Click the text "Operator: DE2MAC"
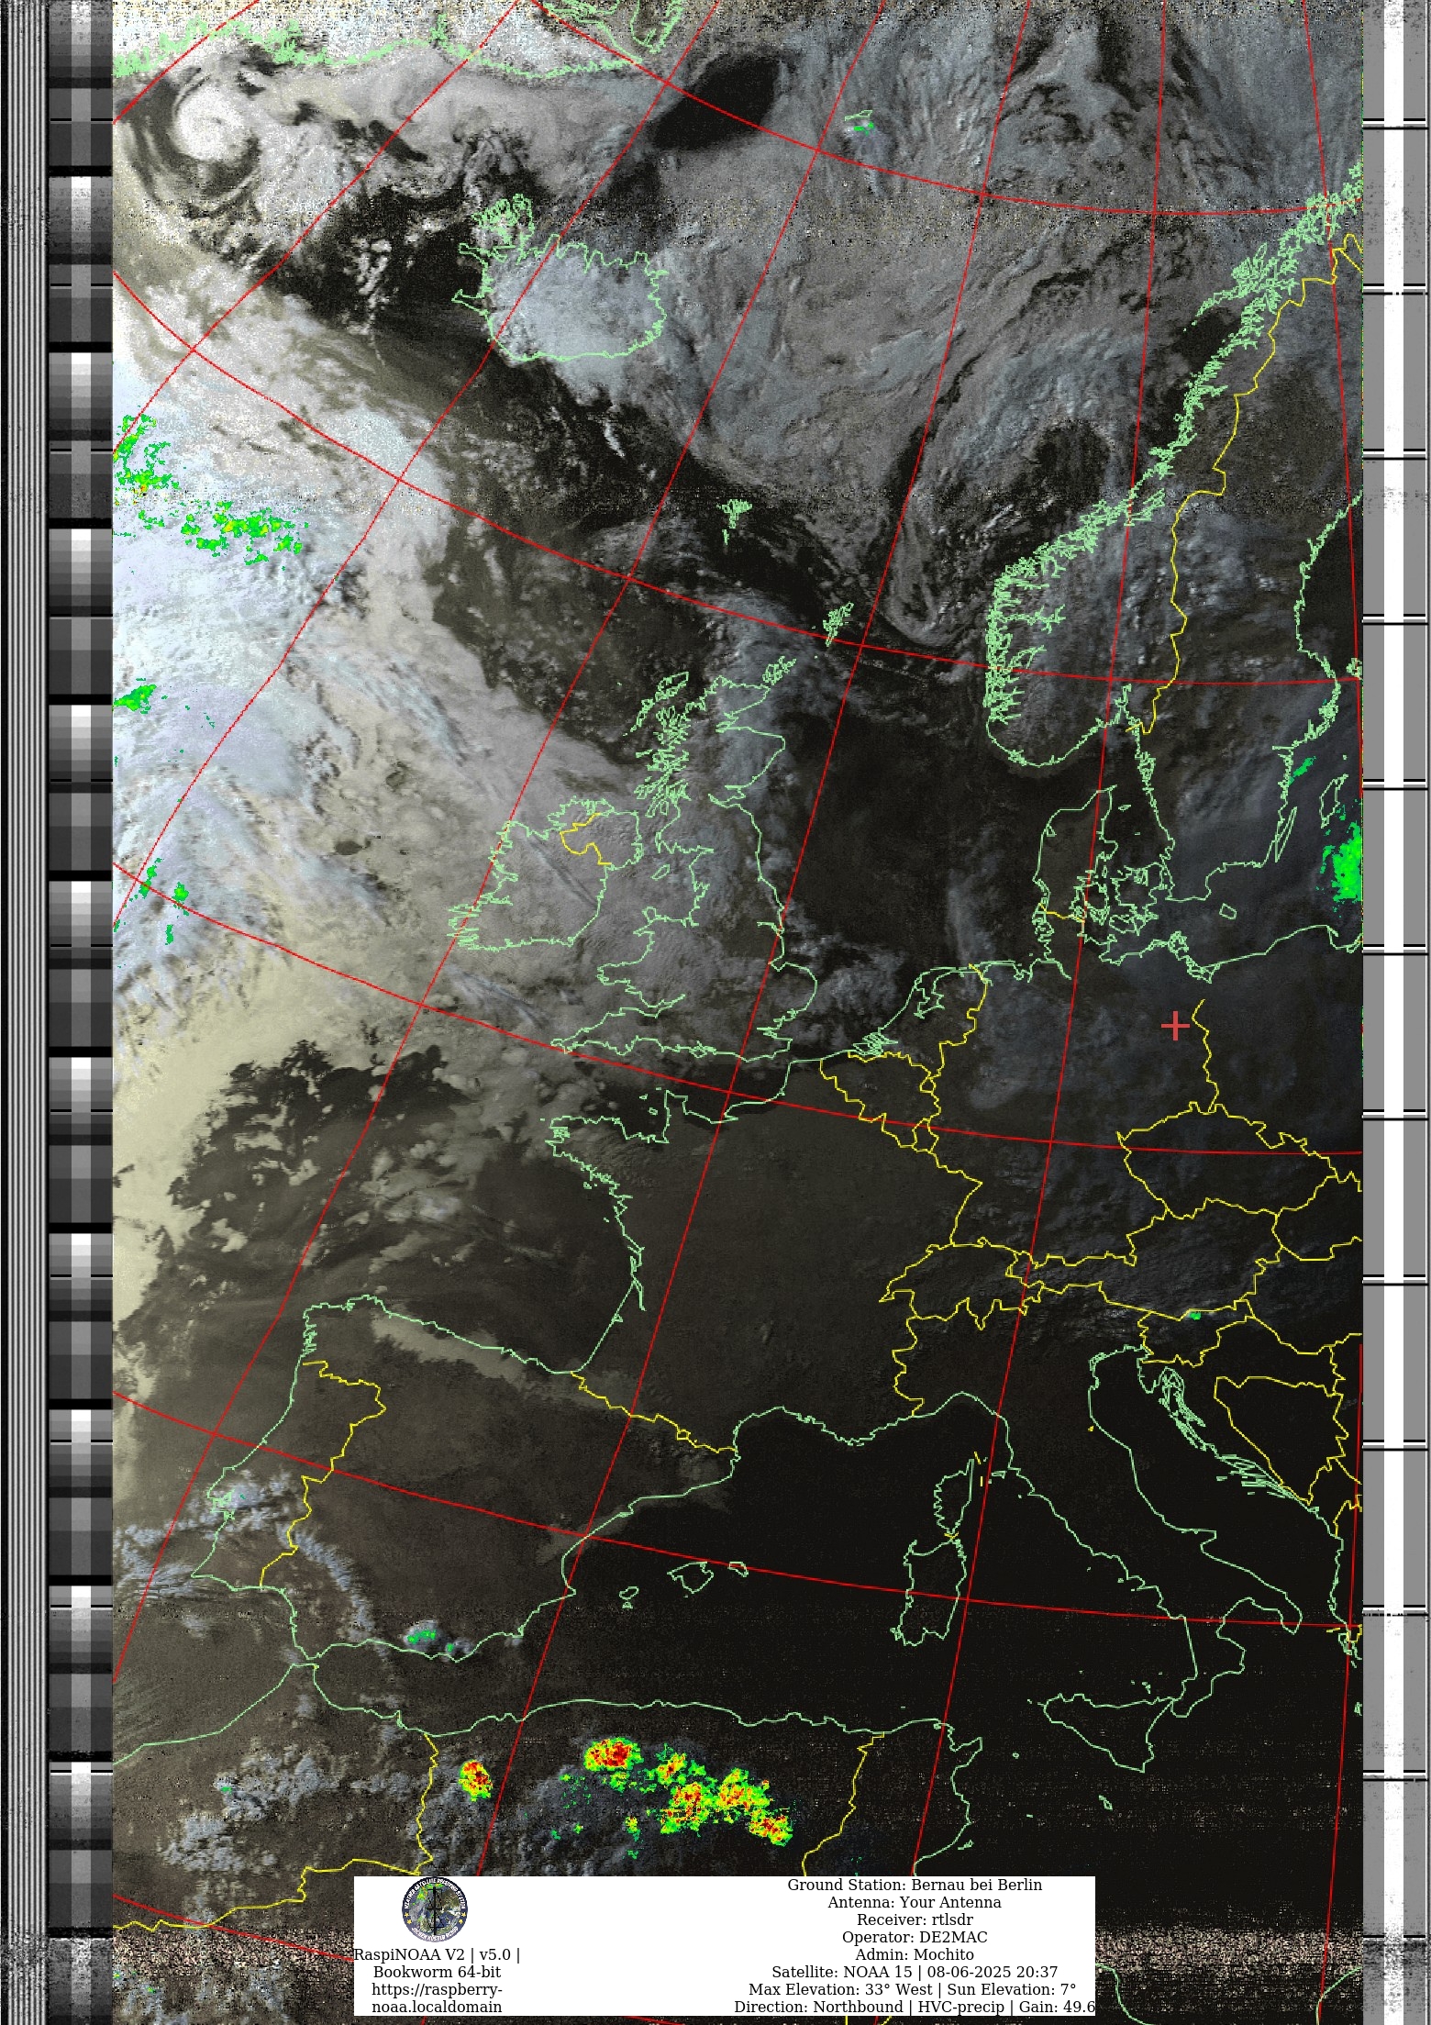 tap(915, 1937)
